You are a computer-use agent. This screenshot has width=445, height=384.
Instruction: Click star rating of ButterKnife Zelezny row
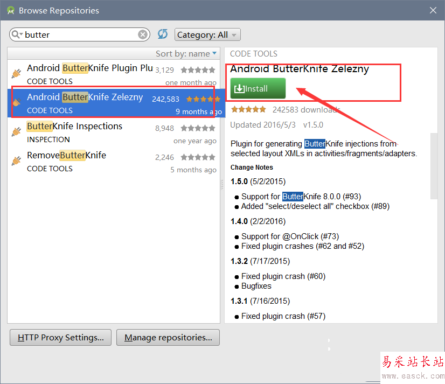tap(203, 99)
